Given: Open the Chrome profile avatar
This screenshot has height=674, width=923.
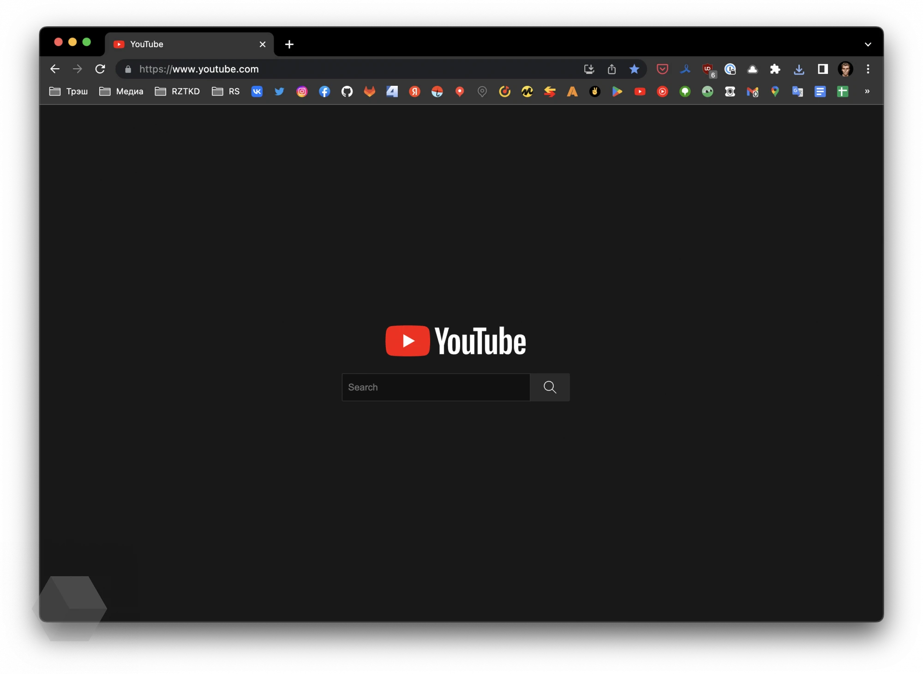Looking at the screenshot, I should [x=845, y=69].
